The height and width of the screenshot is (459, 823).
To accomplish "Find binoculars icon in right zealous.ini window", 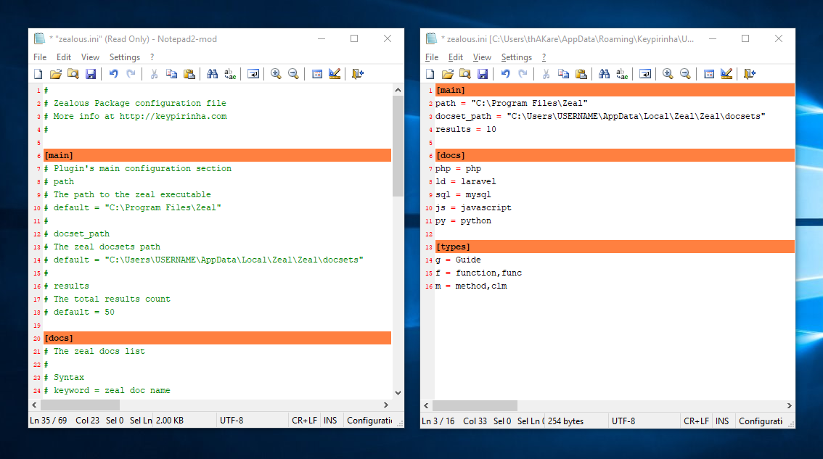I will (x=604, y=74).
